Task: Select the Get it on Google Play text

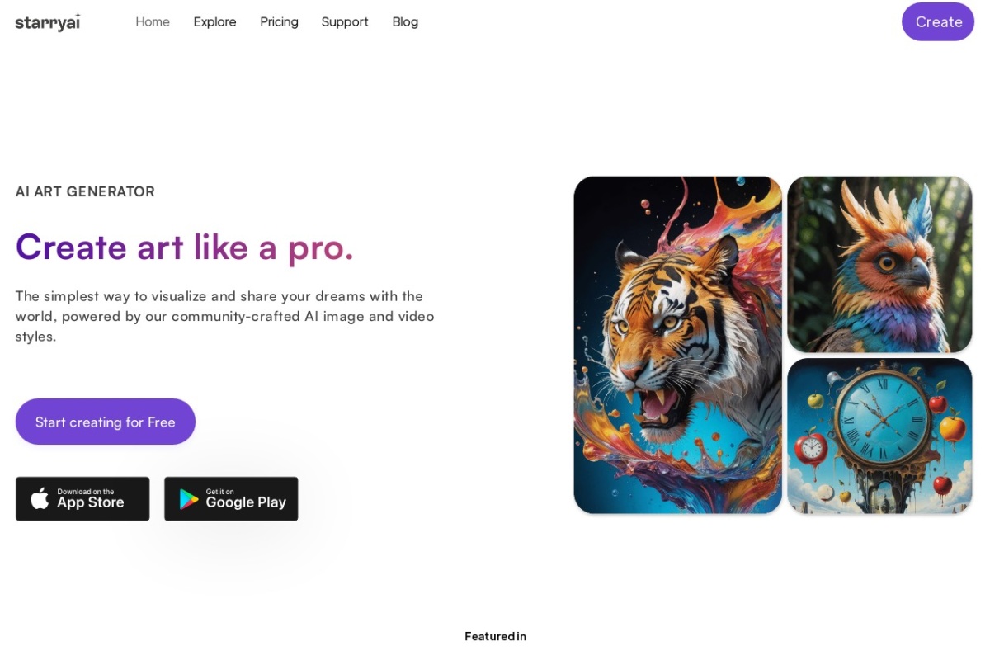Action: [246, 498]
